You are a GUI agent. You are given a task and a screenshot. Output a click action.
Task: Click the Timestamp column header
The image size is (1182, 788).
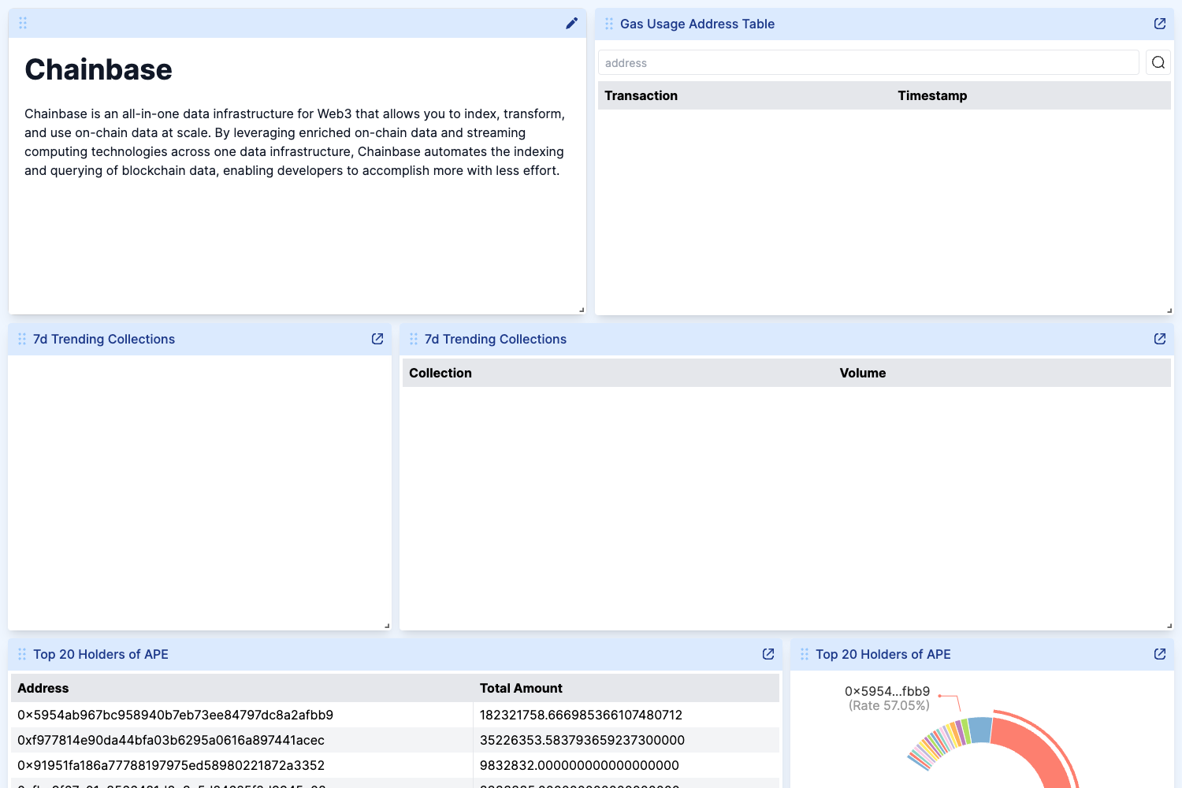931,95
